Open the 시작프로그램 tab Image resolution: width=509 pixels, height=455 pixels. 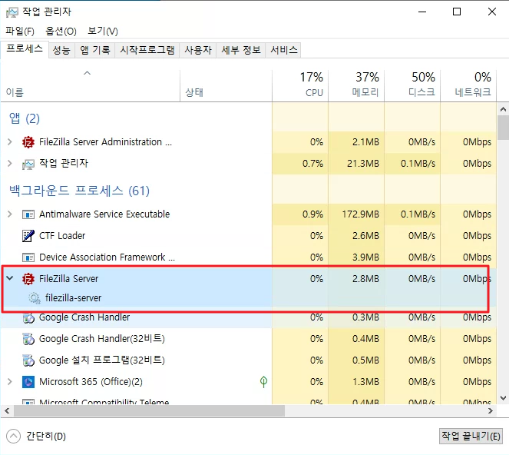147,50
